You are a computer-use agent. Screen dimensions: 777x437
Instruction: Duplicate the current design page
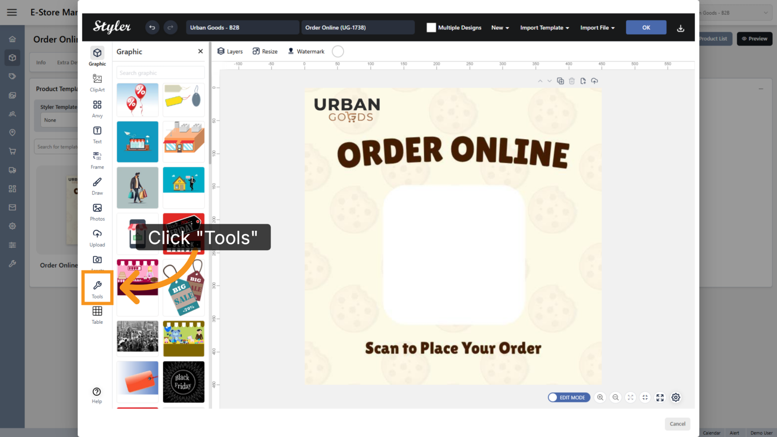tap(561, 81)
